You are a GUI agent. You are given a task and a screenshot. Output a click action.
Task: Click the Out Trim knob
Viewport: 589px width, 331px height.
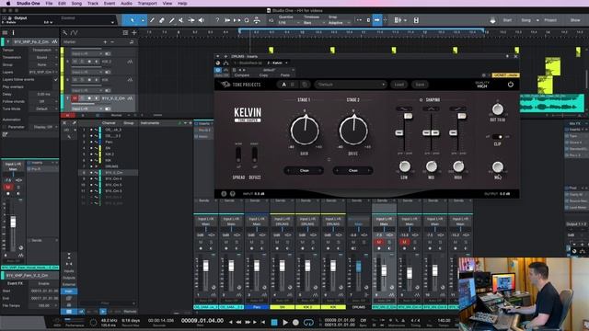pos(497,109)
